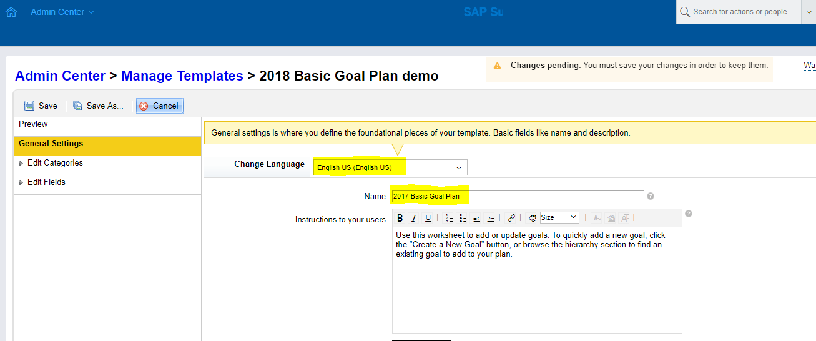Click Save As button
Image resolution: width=816 pixels, height=341 pixels.
click(x=98, y=106)
